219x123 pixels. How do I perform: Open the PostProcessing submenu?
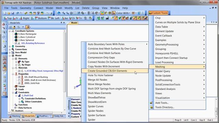coord(177,80)
